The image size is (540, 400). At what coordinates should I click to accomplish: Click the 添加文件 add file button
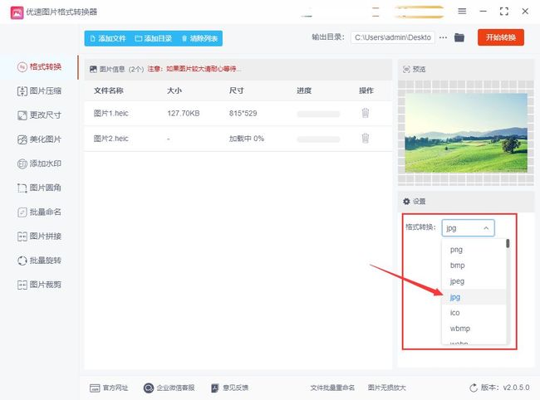tap(108, 38)
